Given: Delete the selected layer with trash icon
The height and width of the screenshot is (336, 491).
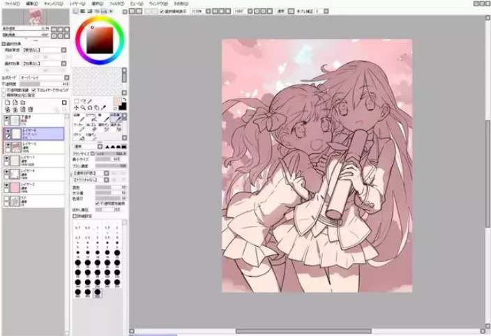Looking at the screenshot, I should pyautogui.click(x=31, y=109).
